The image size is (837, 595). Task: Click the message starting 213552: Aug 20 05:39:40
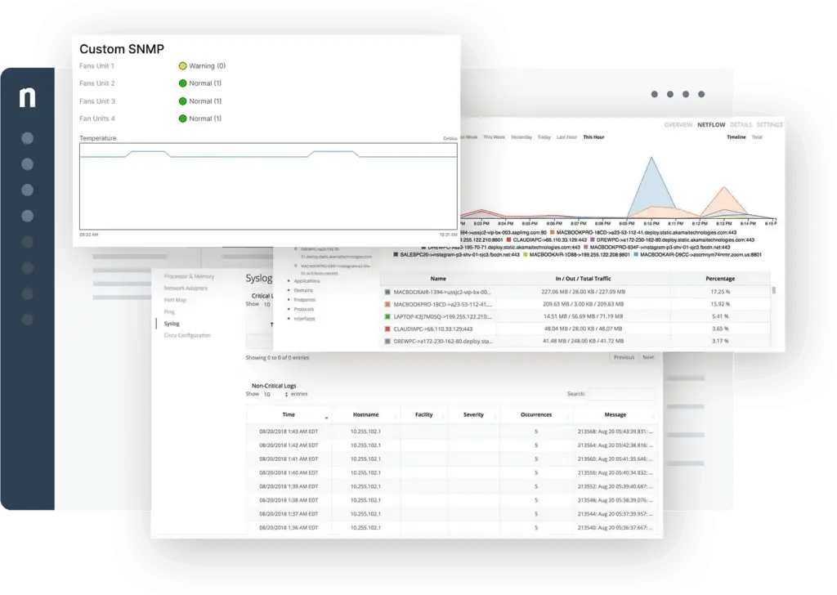tap(615, 486)
